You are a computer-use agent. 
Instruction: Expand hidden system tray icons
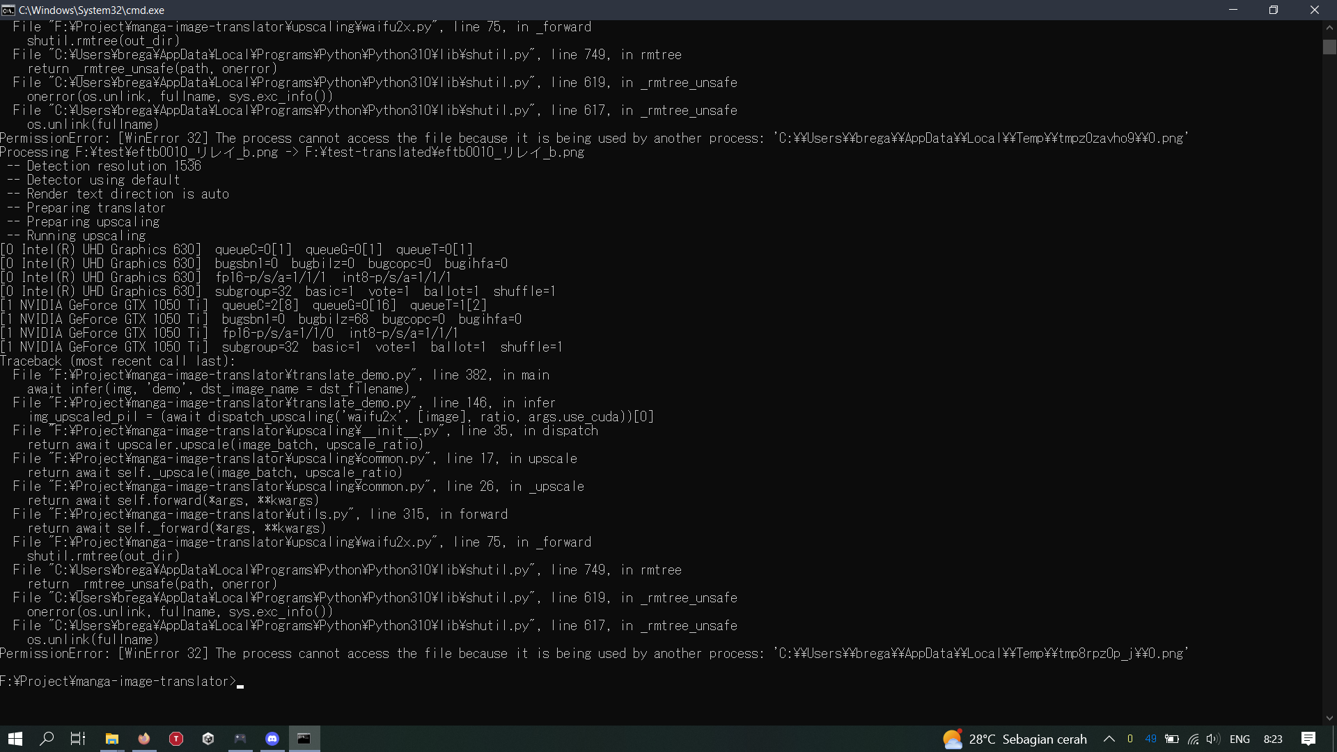tap(1110, 739)
